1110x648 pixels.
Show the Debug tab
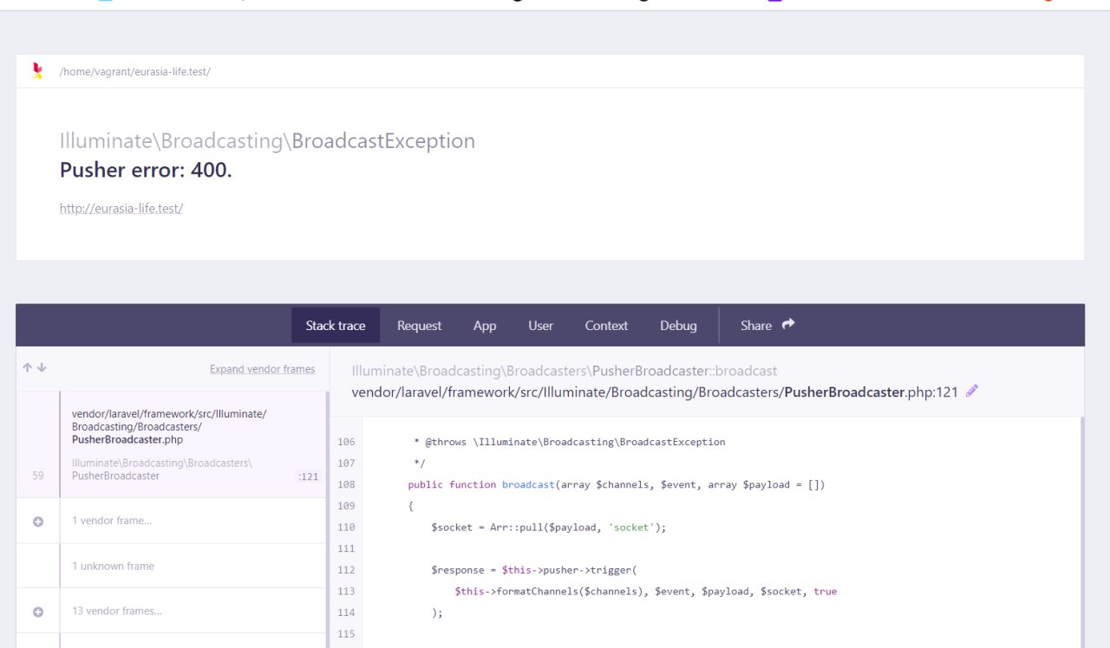[678, 326]
